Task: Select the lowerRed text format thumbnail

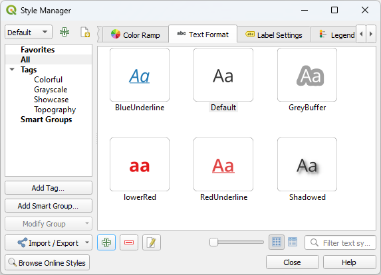Action: pos(140,165)
